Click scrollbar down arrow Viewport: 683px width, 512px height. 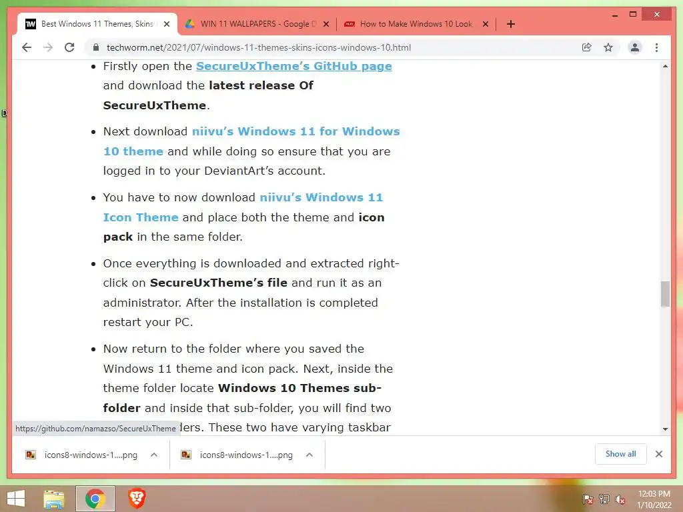[x=665, y=429]
